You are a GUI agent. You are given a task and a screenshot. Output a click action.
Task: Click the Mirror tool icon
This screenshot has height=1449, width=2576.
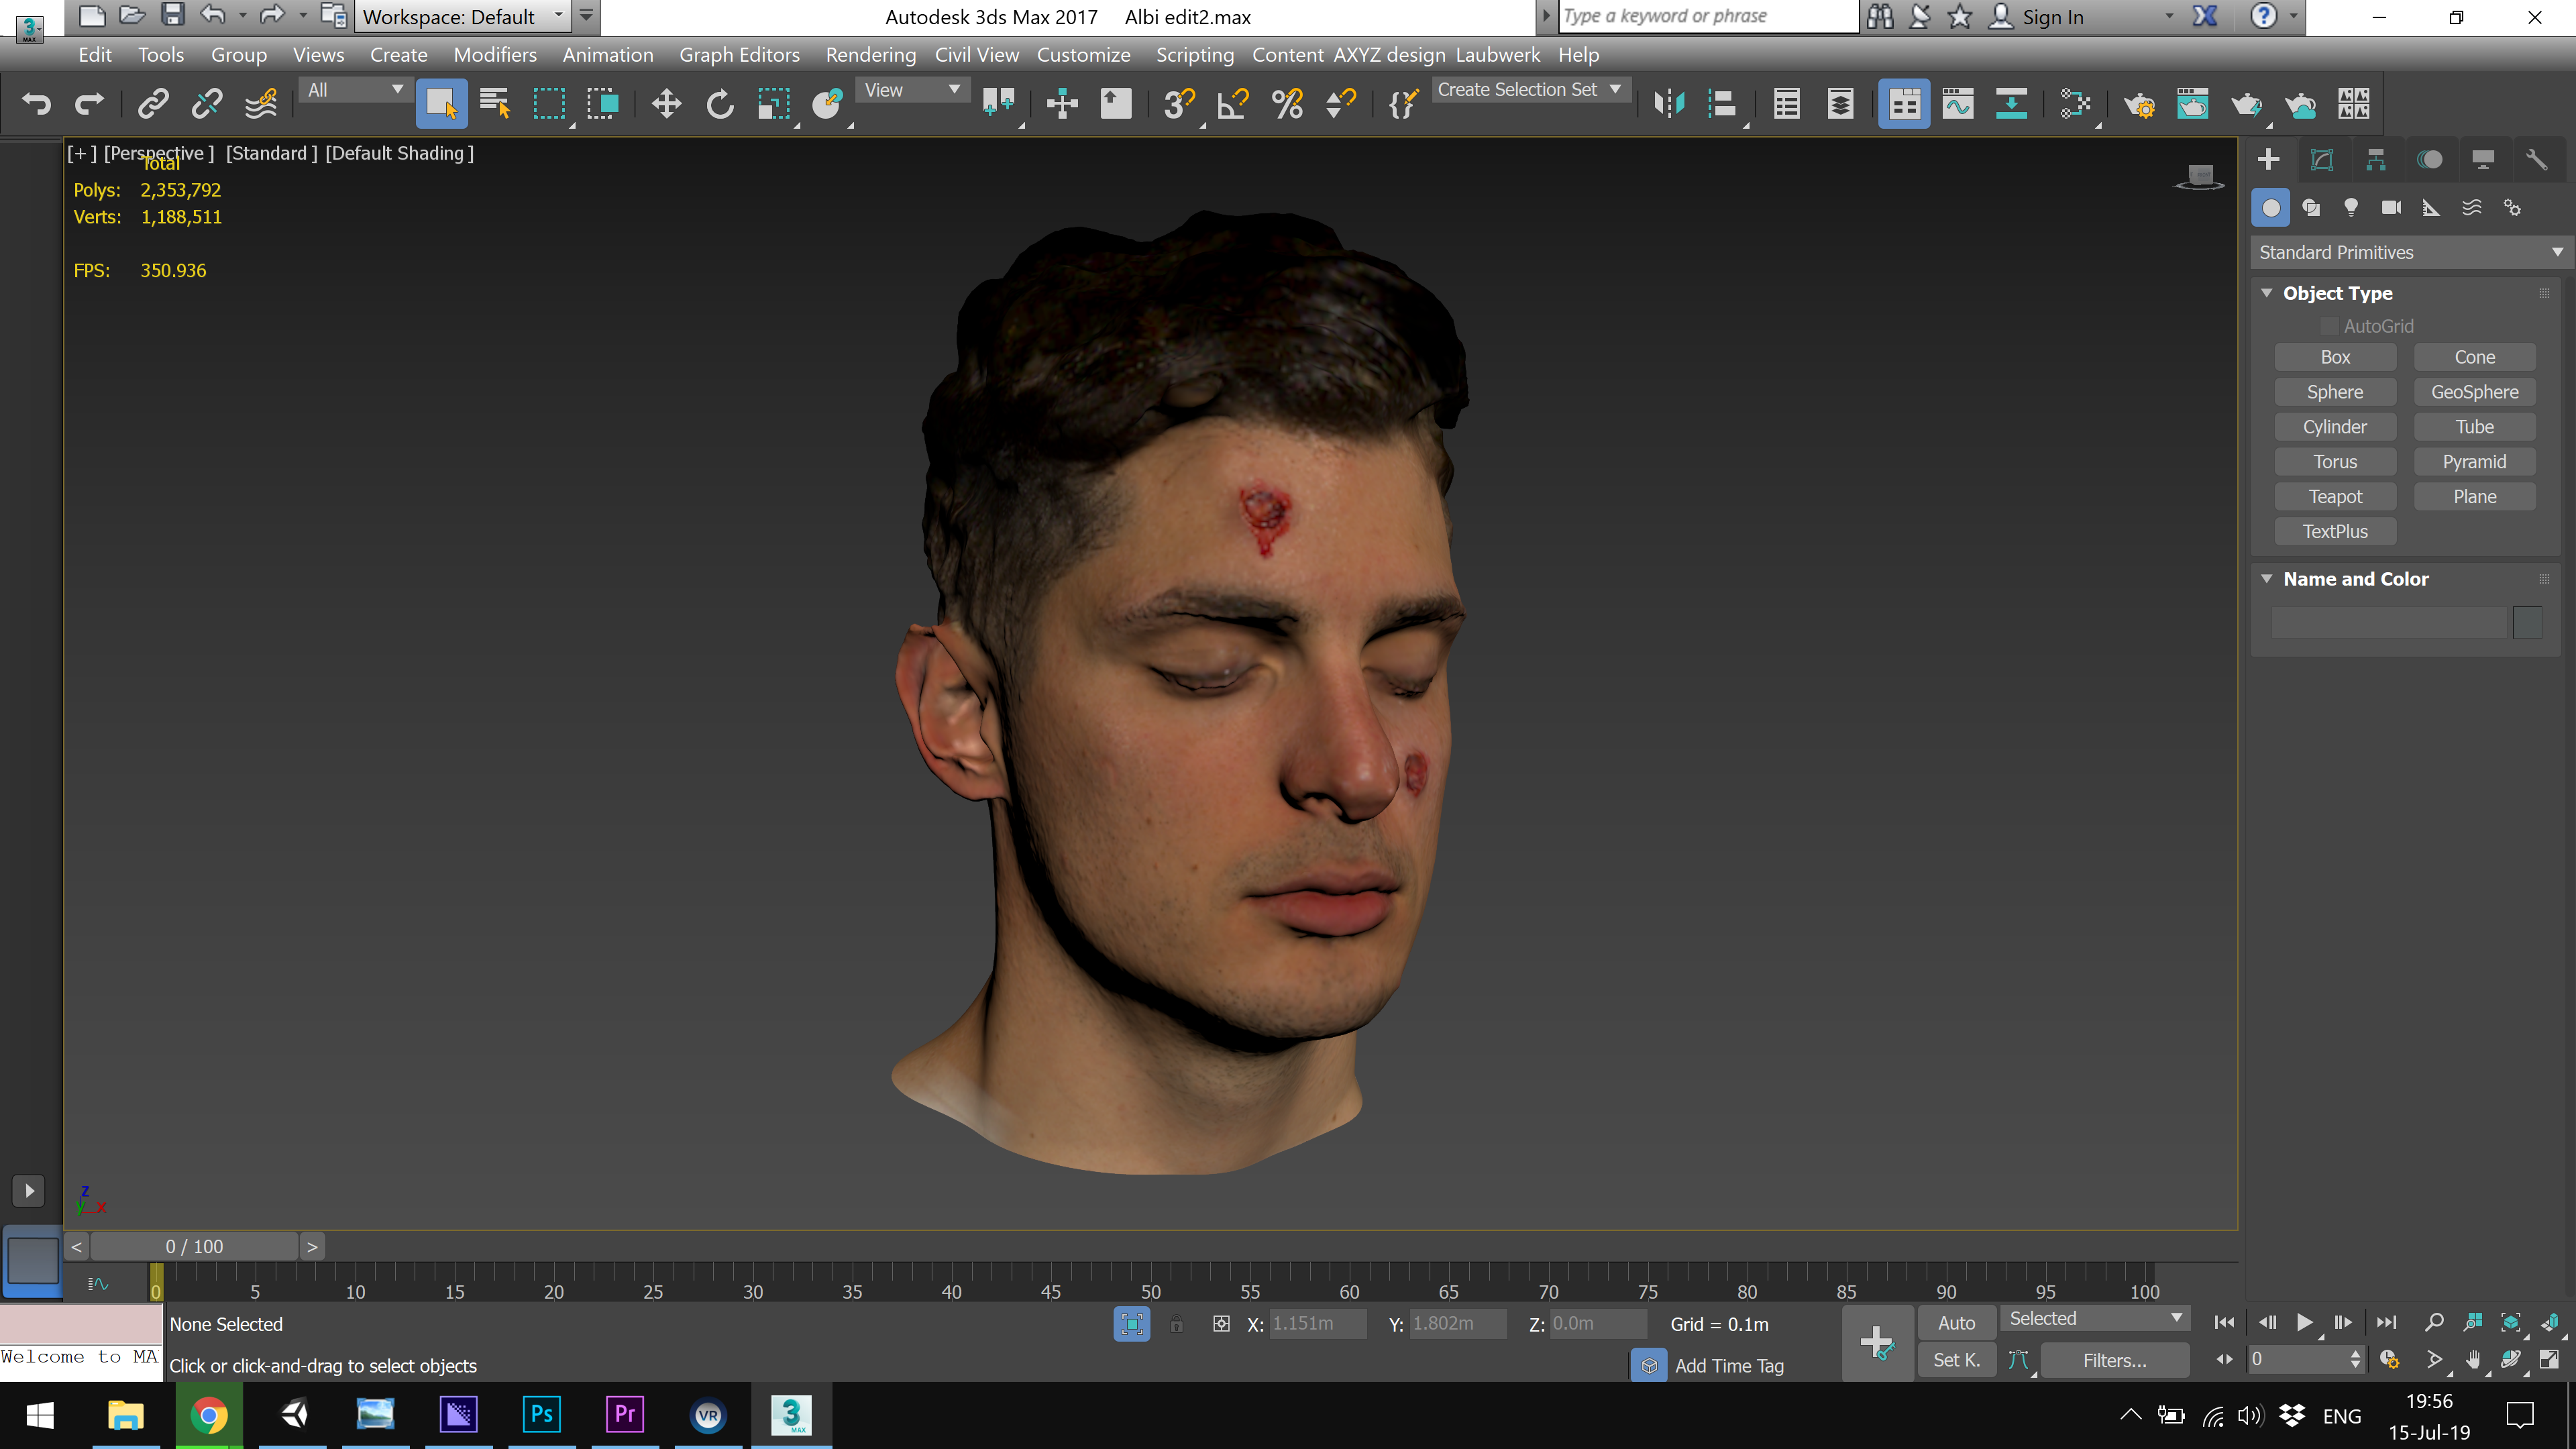pyautogui.click(x=1668, y=104)
